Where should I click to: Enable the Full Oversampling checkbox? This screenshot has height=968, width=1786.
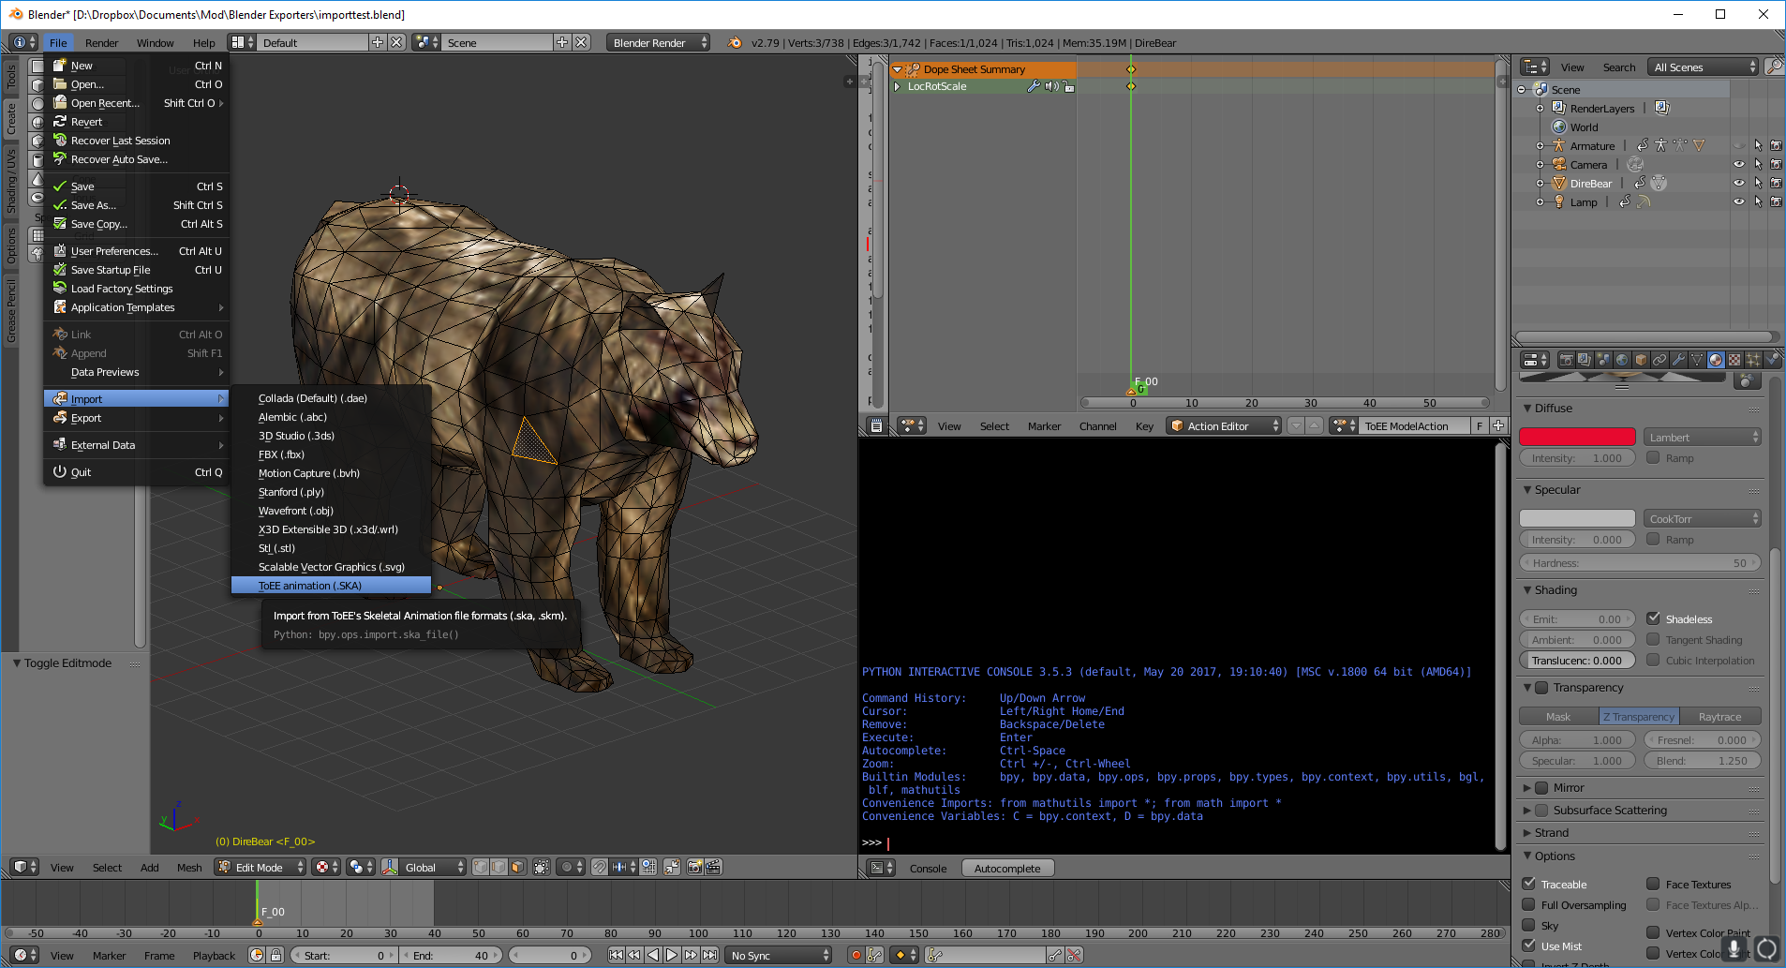coord(1529,904)
